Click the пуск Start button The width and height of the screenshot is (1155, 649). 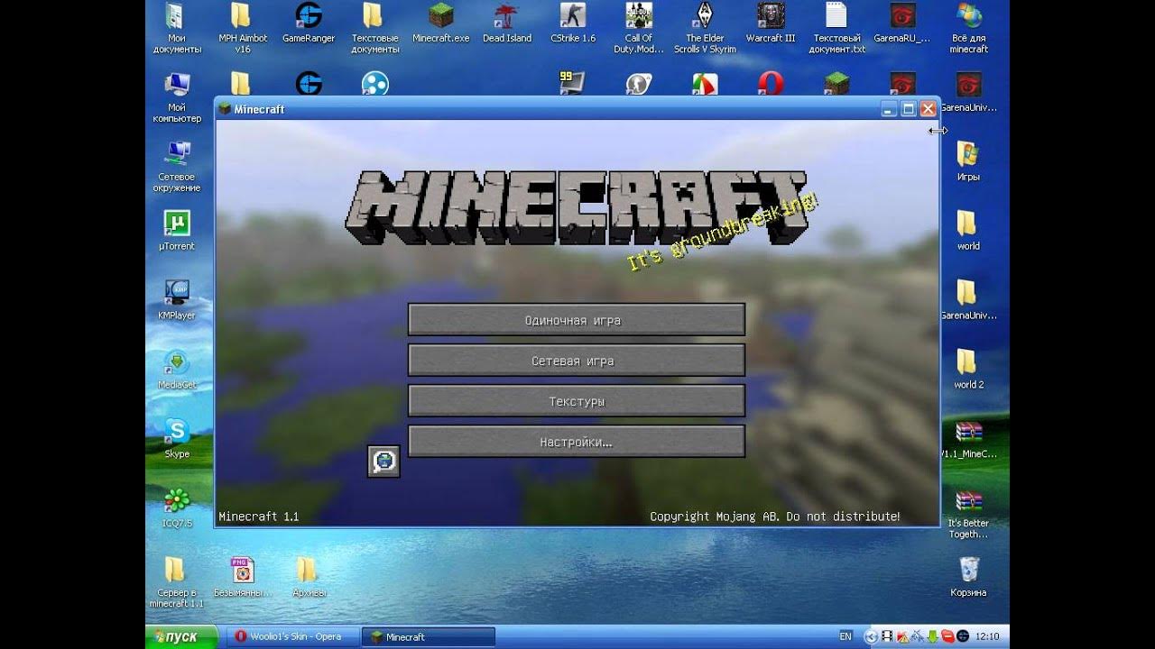click(x=181, y=636)
